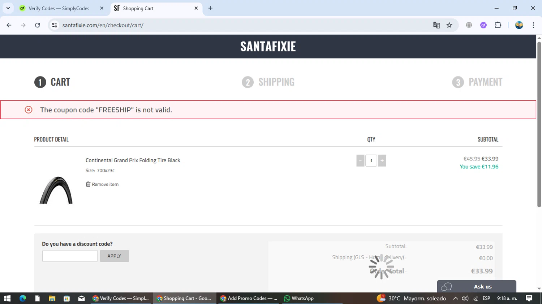The image size is (542, 304).
Task: Select the Shopping Cart browser tab
Action: [156, 8]
